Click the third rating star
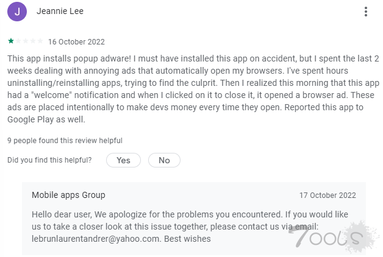This screenshot has height=257, width=383. (x=25, y=41)
